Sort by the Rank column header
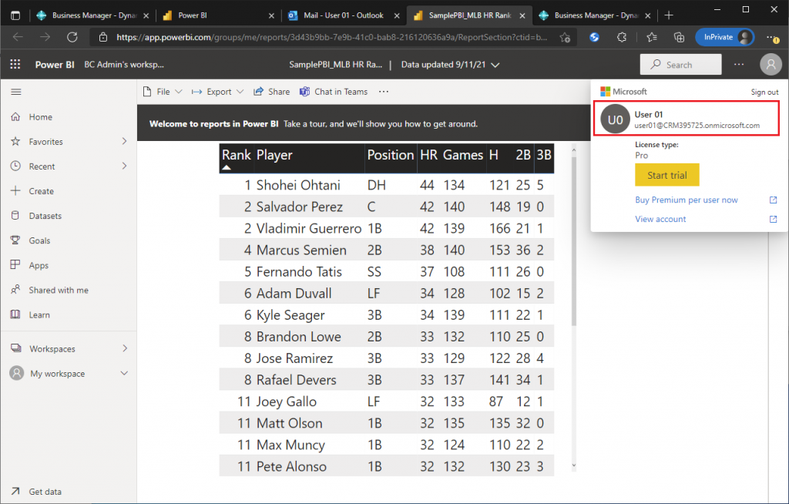789x504 pixels. click(236, 155)
